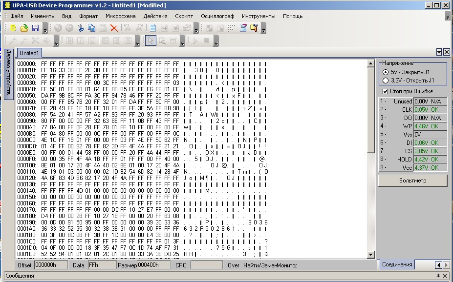Open the Помощь menu
Screen dimensions: 453x282
coord(293,16)
